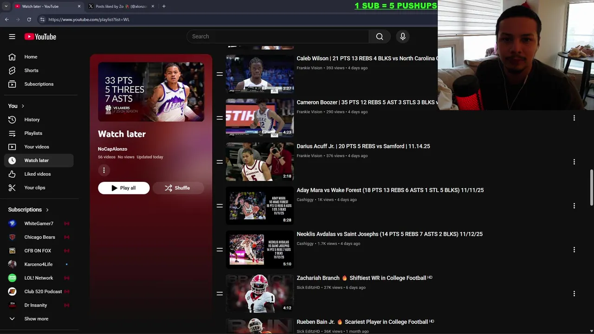The image size is (594, 334).
Task: Open Zachariah Branch video thumbnail
Action: (x=260, y=294)
